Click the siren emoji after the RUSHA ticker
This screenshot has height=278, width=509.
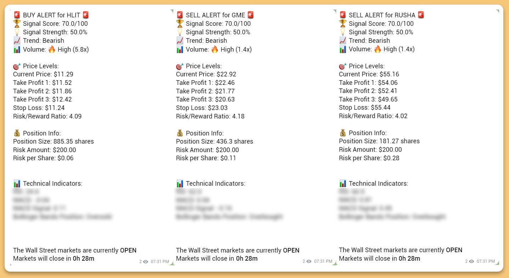[421, 15]
